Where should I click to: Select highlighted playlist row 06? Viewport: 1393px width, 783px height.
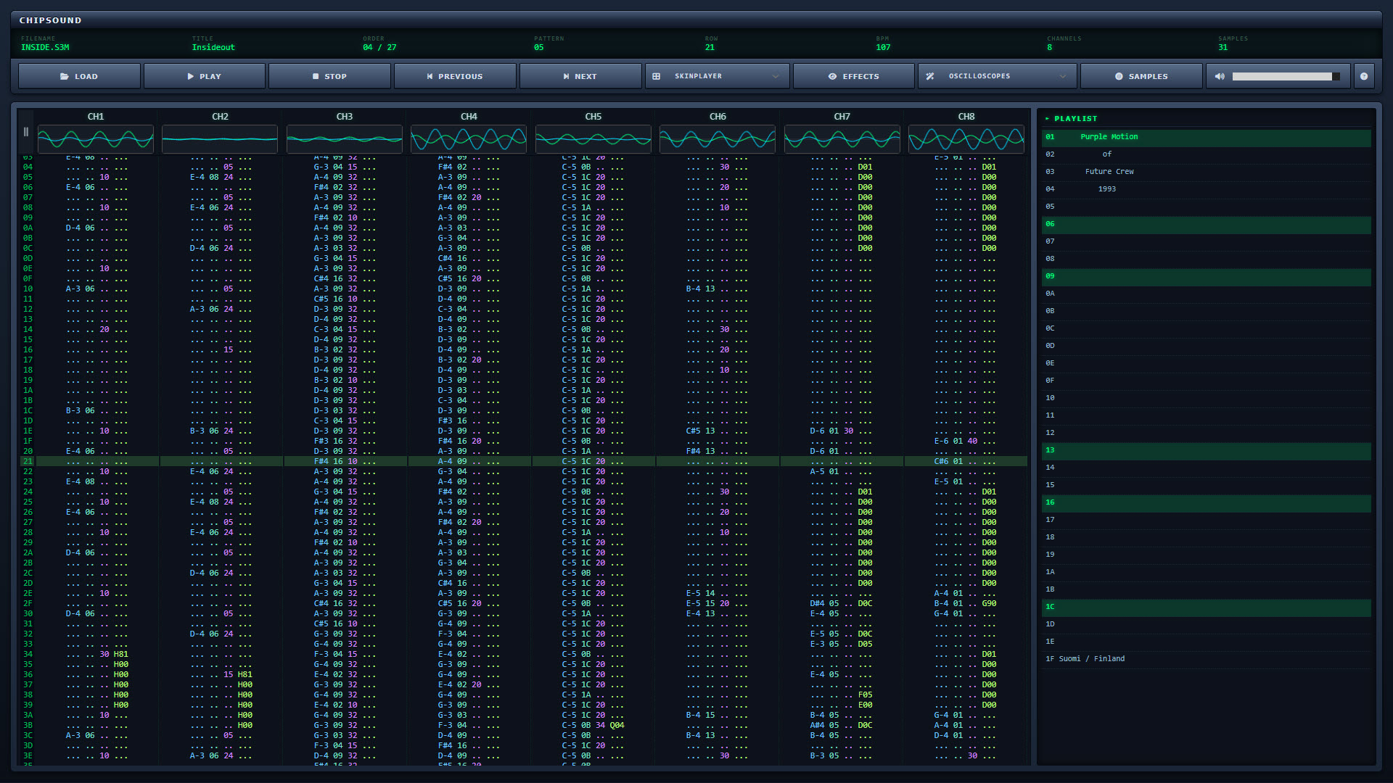point(1207,224)
